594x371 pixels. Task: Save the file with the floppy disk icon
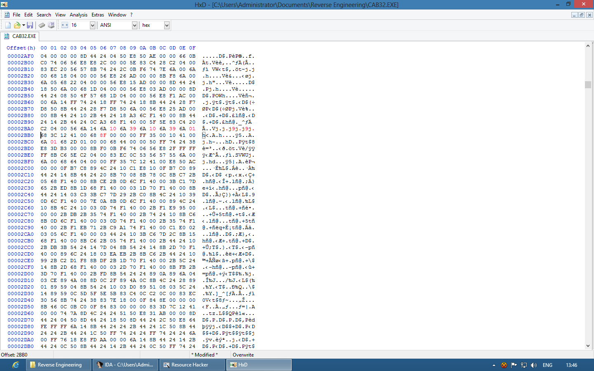pos(30,25)
